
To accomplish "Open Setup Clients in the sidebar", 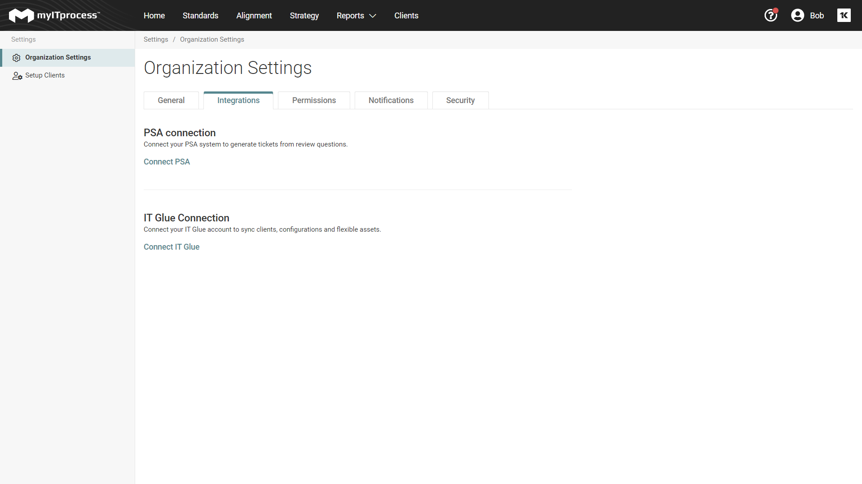I will click(67, 76).
